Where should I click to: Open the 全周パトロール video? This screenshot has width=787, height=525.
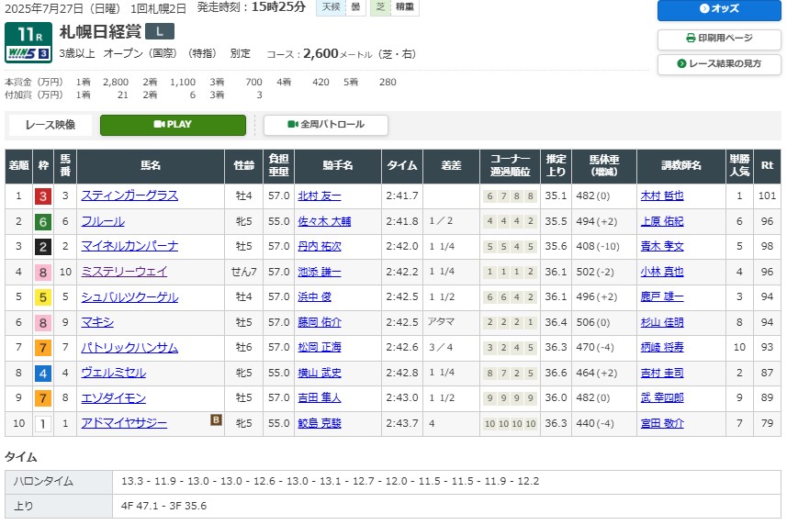pyautogui.click(x=326, y=125)
